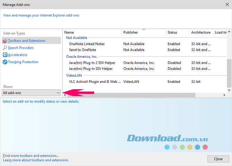Click scroll-down arrow of add-on list
The image size is (232, 166).
(229, 90)
